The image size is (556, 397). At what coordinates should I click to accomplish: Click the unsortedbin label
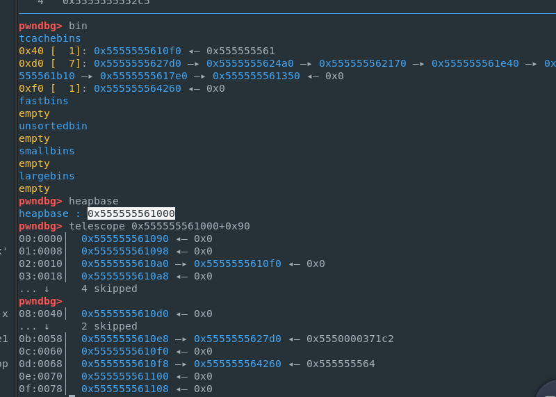click(53, 126)
